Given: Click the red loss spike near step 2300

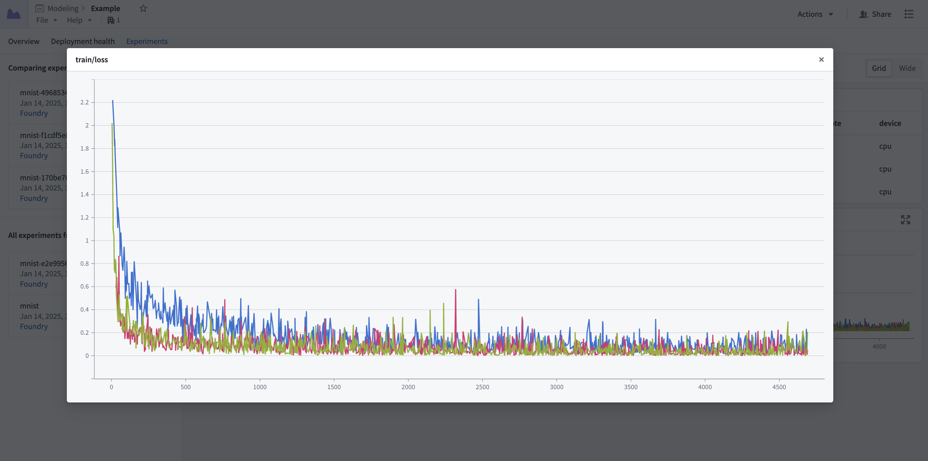Looking at the screenshot, I should click(x=456, y=290).
